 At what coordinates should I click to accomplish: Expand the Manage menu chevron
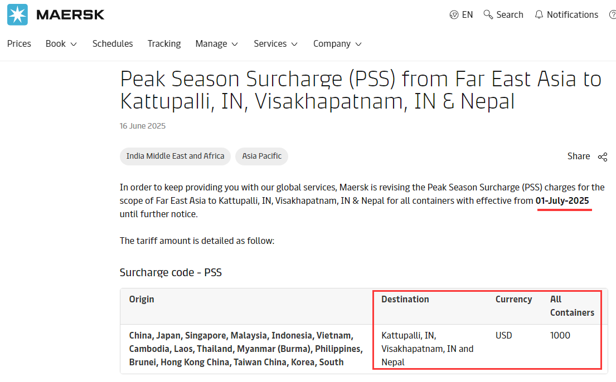pyautogui.click(x=235, y=44)
